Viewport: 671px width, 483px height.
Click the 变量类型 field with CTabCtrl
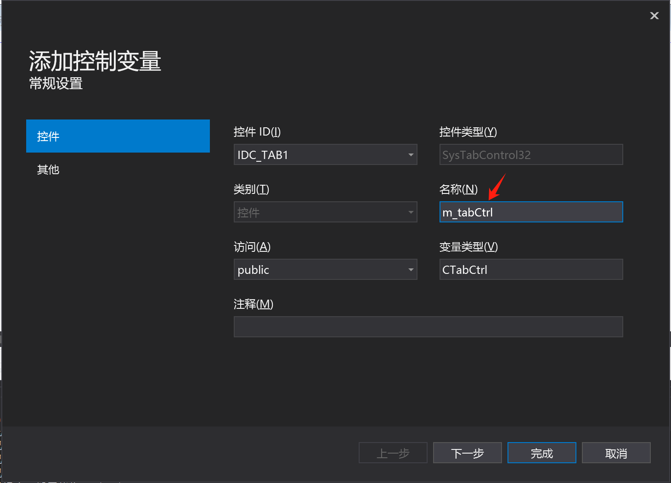531,269
